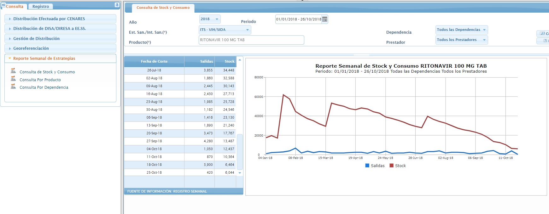549x214 pixels.
Task: Click the magnifier search button icon
Action: click(x=542, y=33)
